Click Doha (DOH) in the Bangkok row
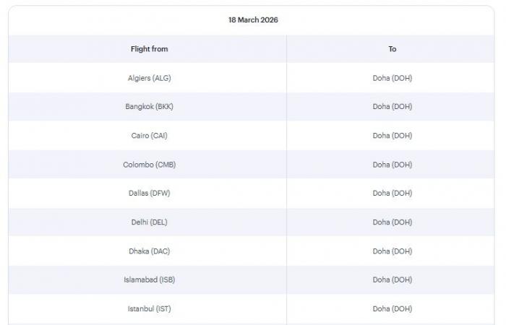The height and width of the screenshot is (325, 506). 393,107
